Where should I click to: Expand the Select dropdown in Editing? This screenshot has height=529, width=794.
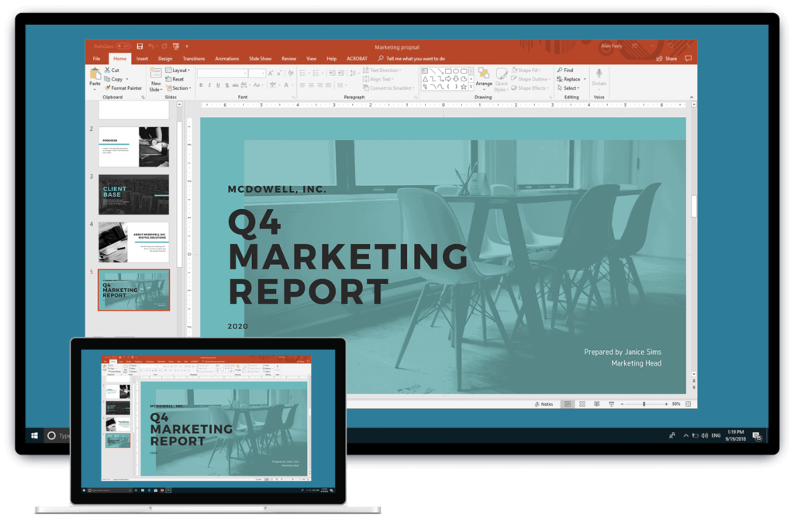pos(568,88)
